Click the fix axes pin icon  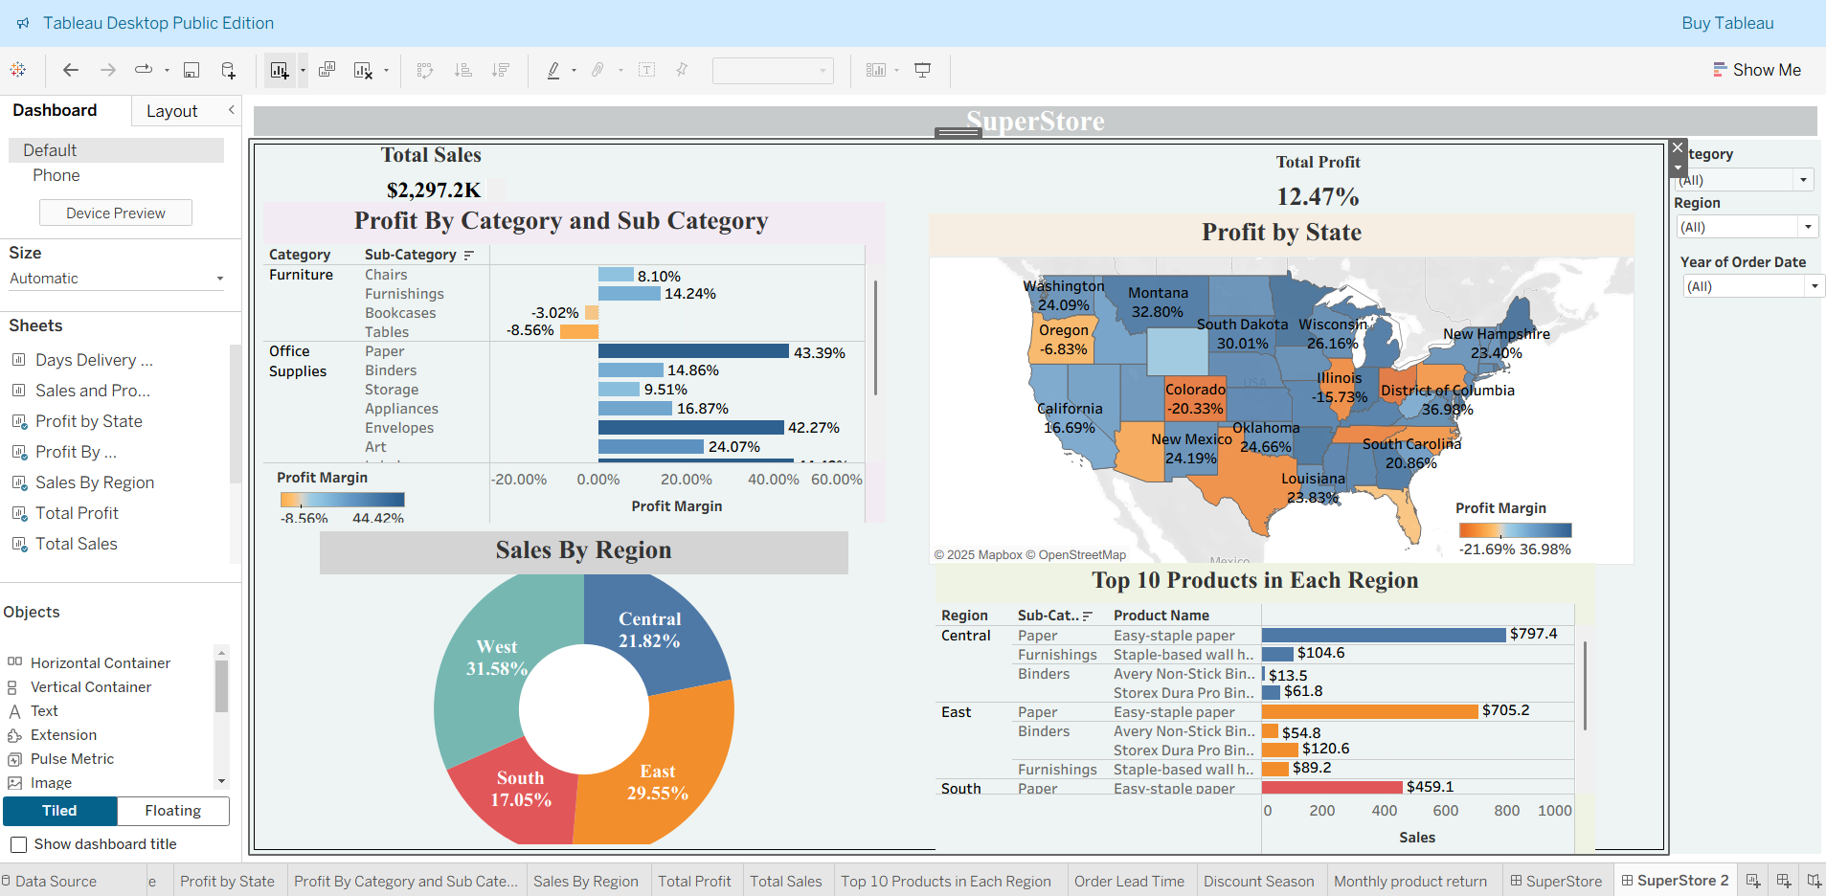pyautogui.click(x=682, y=70)
